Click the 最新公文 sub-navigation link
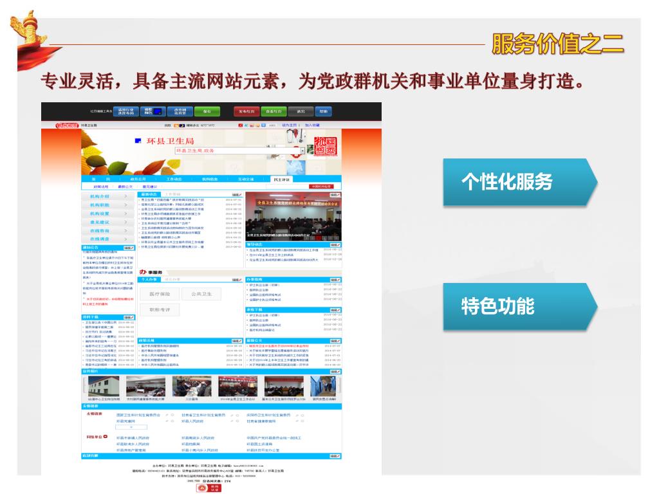Image resolution: width=659 pixels, height=494 pixels. (125, 187)
